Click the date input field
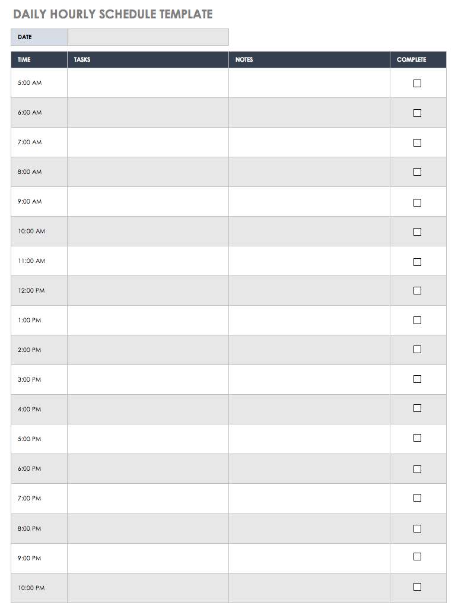Viewport: 458px width, 615px height. (148, 37)
